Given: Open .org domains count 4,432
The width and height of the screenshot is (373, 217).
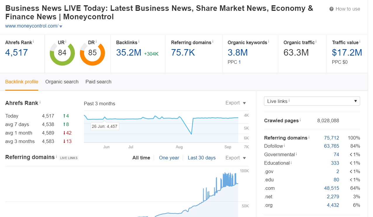Looking at the screenshot, I should (x=333, y=205).
